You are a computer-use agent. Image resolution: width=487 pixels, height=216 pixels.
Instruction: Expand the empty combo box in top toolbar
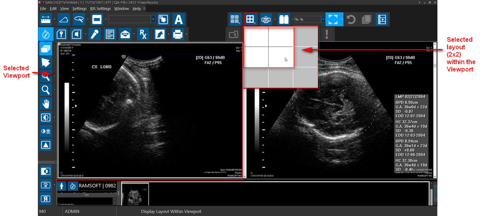(x=153, y=20)
